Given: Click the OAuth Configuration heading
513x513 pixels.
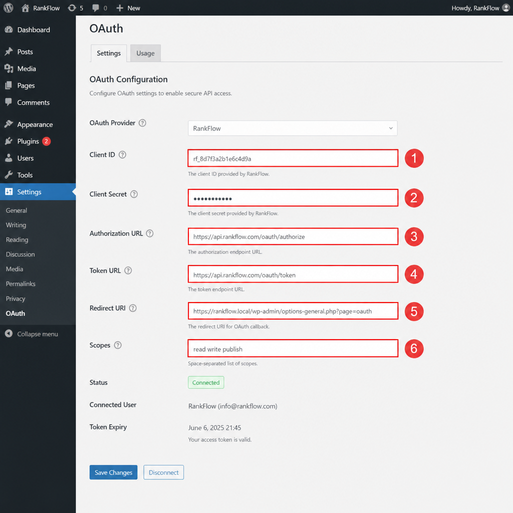Looking at the screenshot, I should 129,80.
